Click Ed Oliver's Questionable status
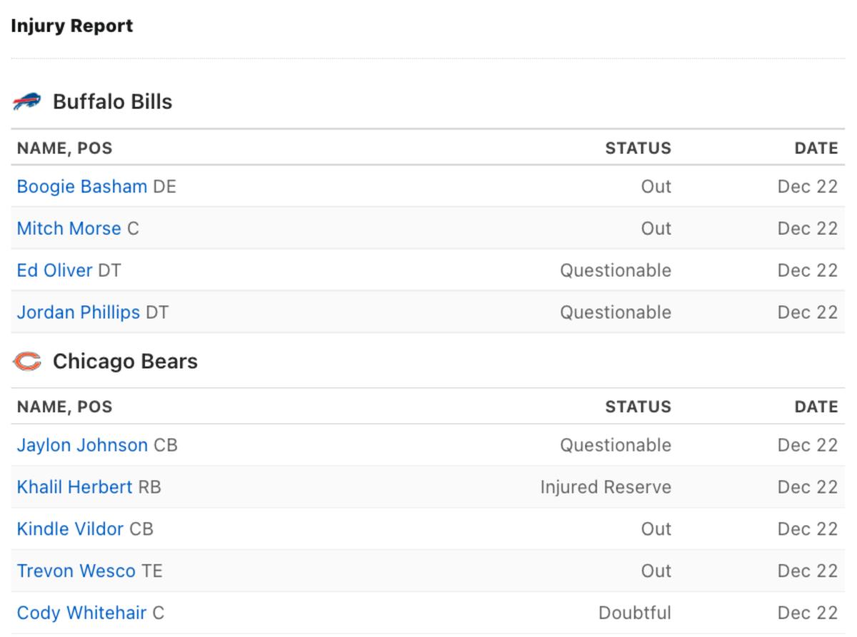The height and width of the screenshot is (637, 857). (616, 270)
